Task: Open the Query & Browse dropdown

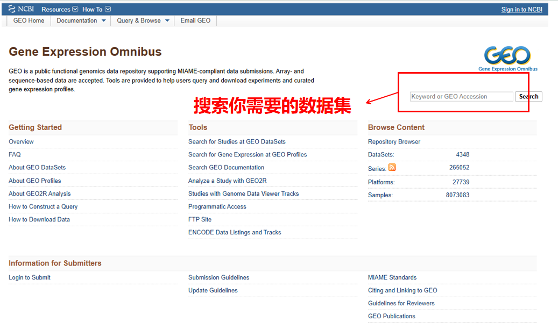Action: point(143,20)
